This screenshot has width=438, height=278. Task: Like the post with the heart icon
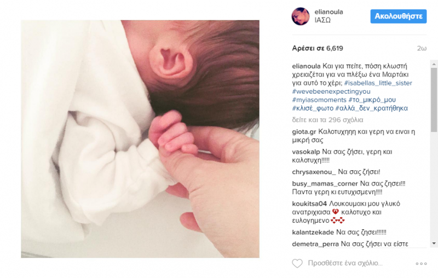coord(297,263)
